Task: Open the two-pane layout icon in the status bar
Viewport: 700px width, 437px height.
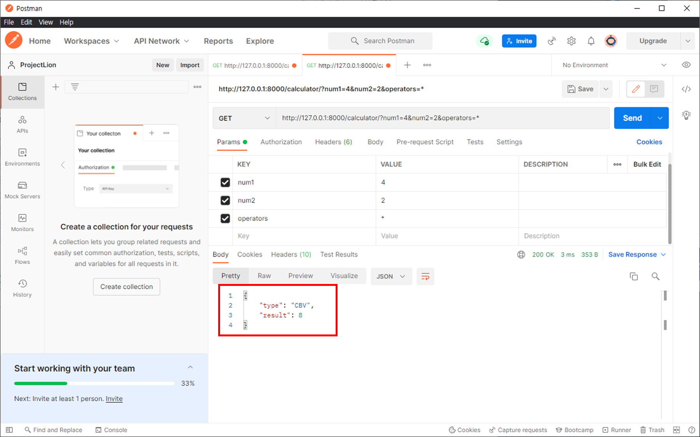Action: [677, 430]
